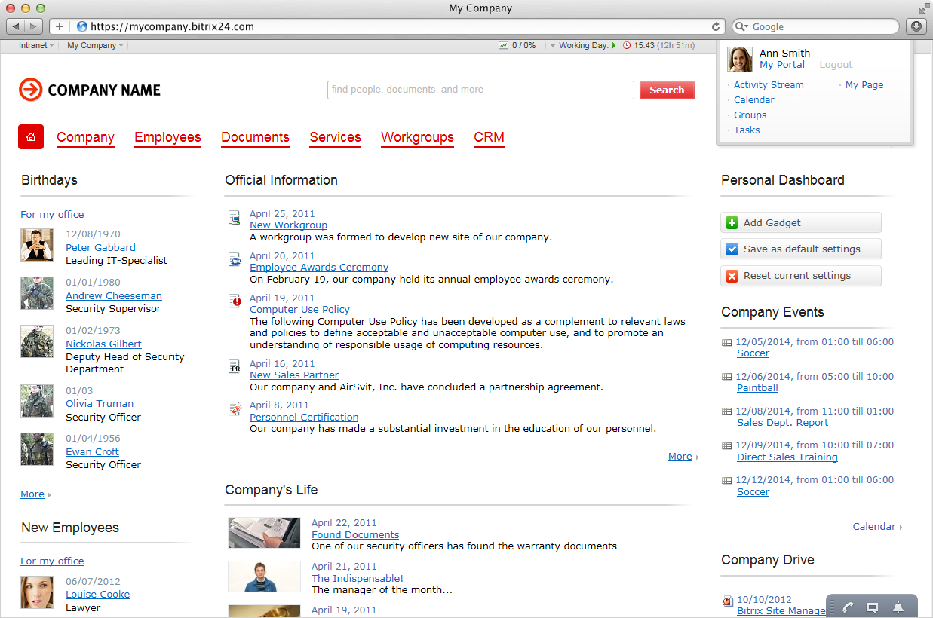The height and width of the screenshot is (618, 933).
Task: Click the Computer Use Policy alert icon
Action: pos(235,301)
